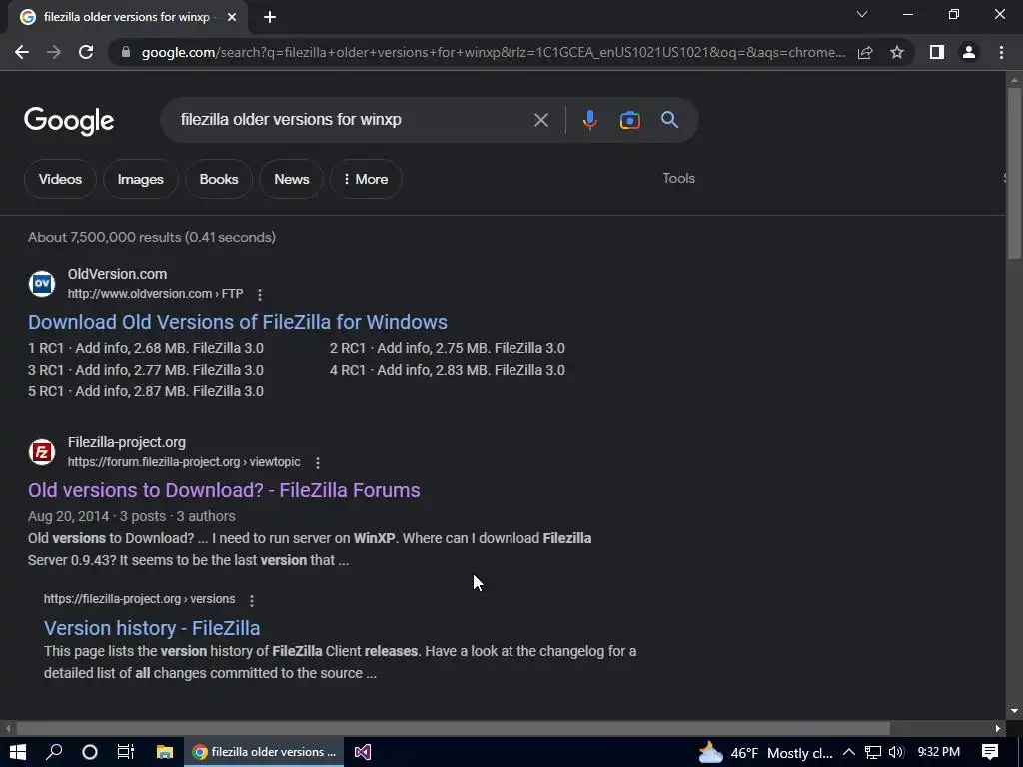The image size is (1023, 767).
Task: Go back to the previous page
Action: (22, 52)
